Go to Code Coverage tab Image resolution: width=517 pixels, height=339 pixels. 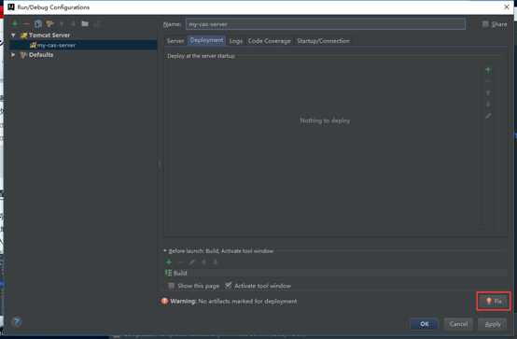(270, 41)
